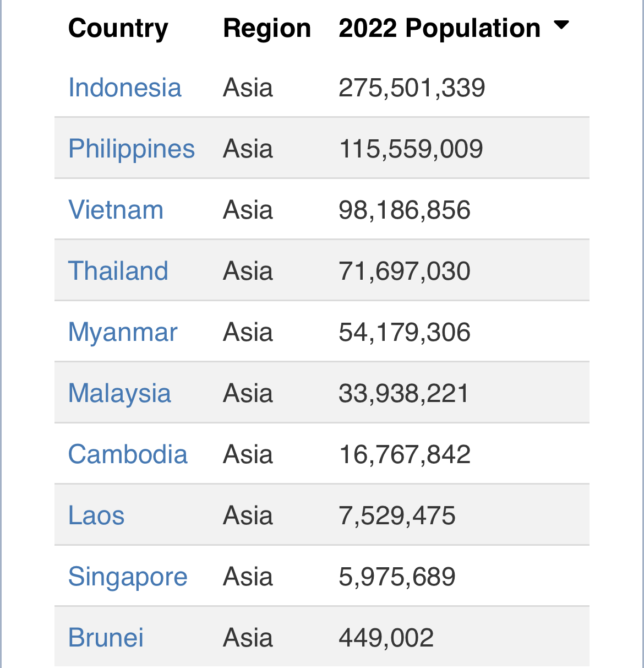The height and width of the screenshot is (668, 644).
Task: Open the Myanmar country link
Action: click(x=122, y=332)
